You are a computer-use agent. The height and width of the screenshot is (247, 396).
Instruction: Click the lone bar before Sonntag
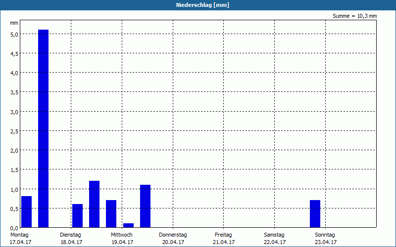click(315, 214)
